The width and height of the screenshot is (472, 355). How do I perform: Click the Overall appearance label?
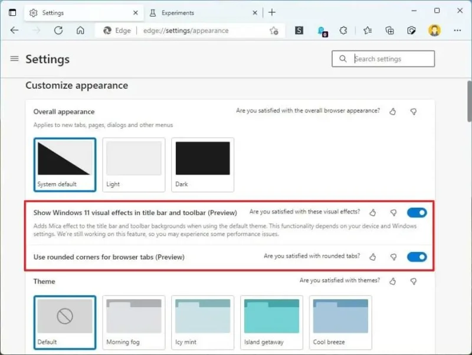[x=64, y=112]
